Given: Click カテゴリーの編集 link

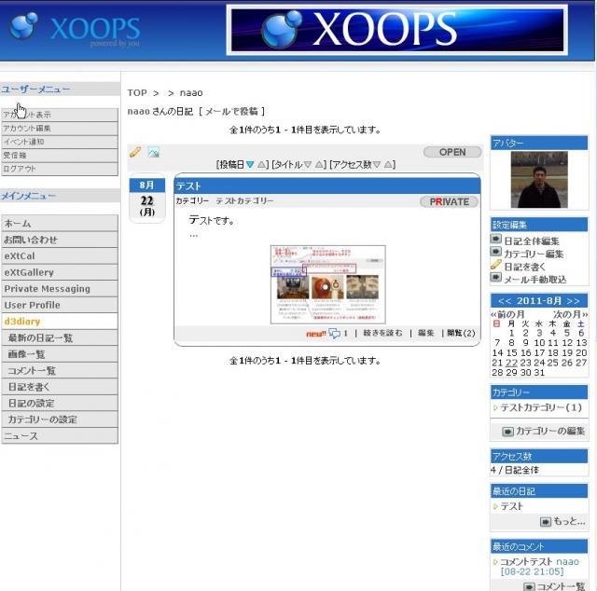Looking at the screenshot, I should (x=550, y=432).
